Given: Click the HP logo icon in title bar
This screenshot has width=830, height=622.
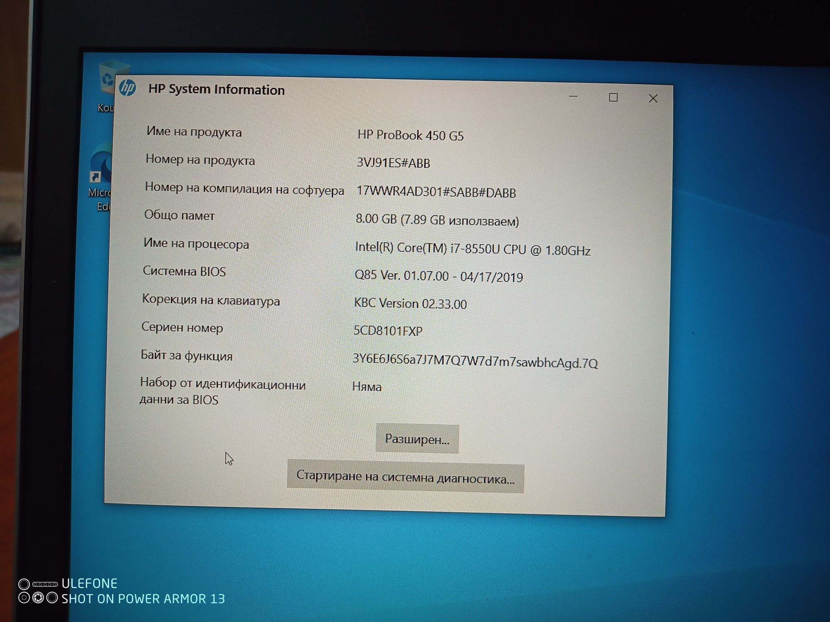Looking at the screenshot, I should point(127,88).
